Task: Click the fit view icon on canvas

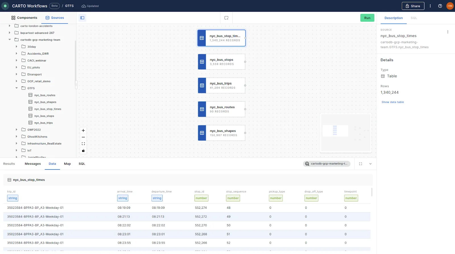Action: pos(83,144)
